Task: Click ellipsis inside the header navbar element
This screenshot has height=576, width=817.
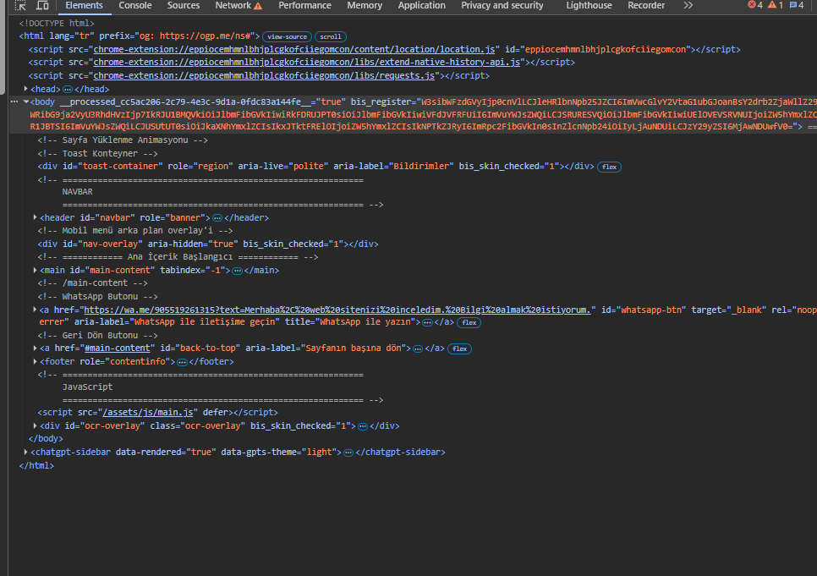Action: click(217, 218)
